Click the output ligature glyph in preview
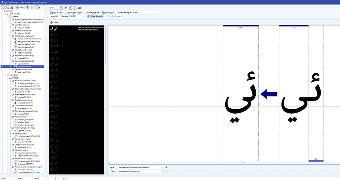 241,97
